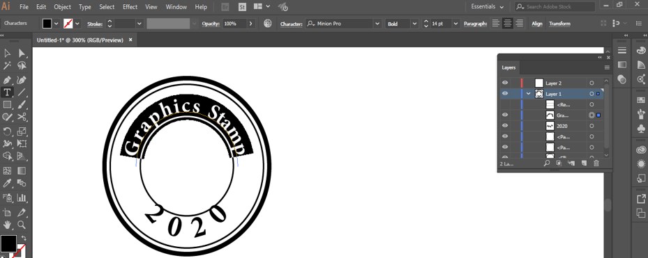Click the Character panel link
This screenshot has height=258, width=648.
tap(292, 24)
